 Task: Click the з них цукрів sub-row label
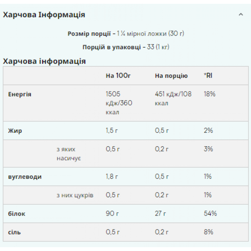click(75, 195)
